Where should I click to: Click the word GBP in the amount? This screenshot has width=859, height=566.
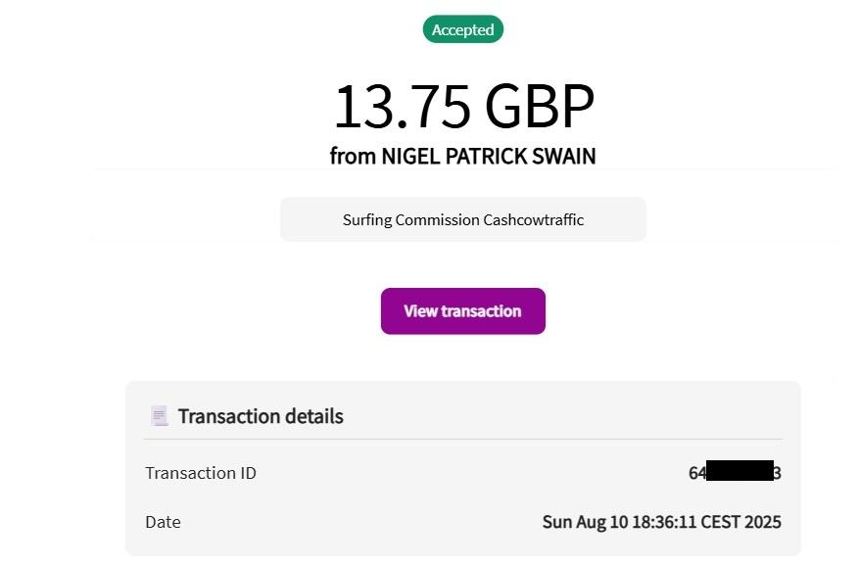[539, 106]
